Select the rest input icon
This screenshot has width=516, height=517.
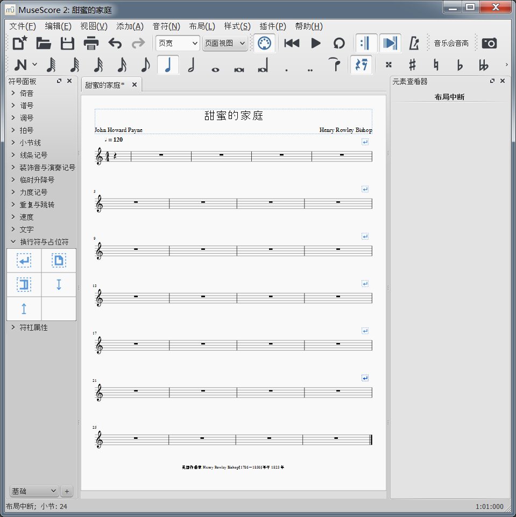[359, 65]
